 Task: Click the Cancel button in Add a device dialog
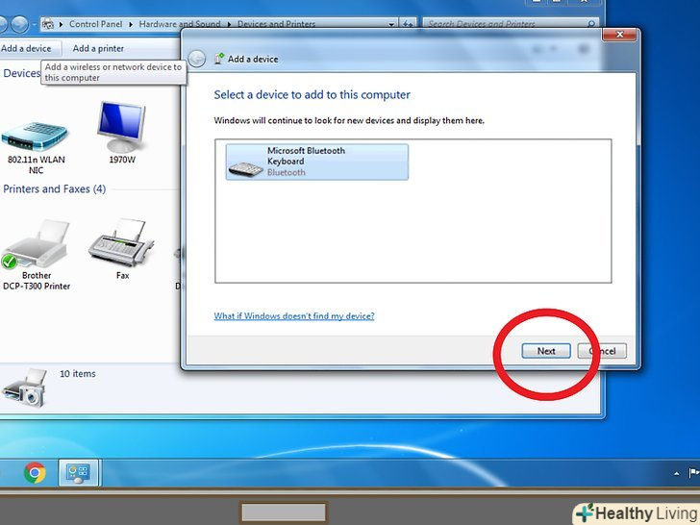coord(602,351)
